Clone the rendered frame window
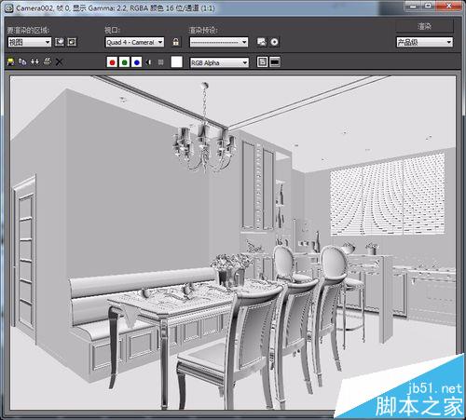This screenshot has height=420, width=466. pyautogui.click(x=34, y=61)
